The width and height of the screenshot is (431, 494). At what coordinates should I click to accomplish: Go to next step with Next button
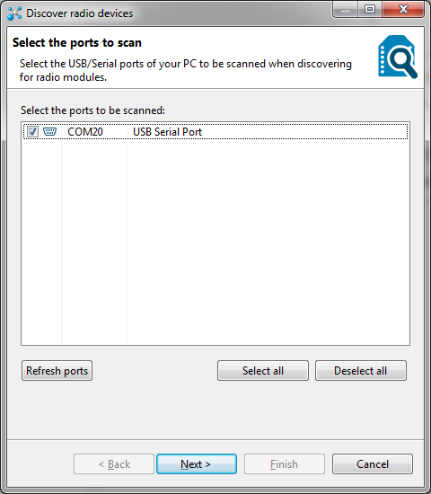tap(197, 463)
